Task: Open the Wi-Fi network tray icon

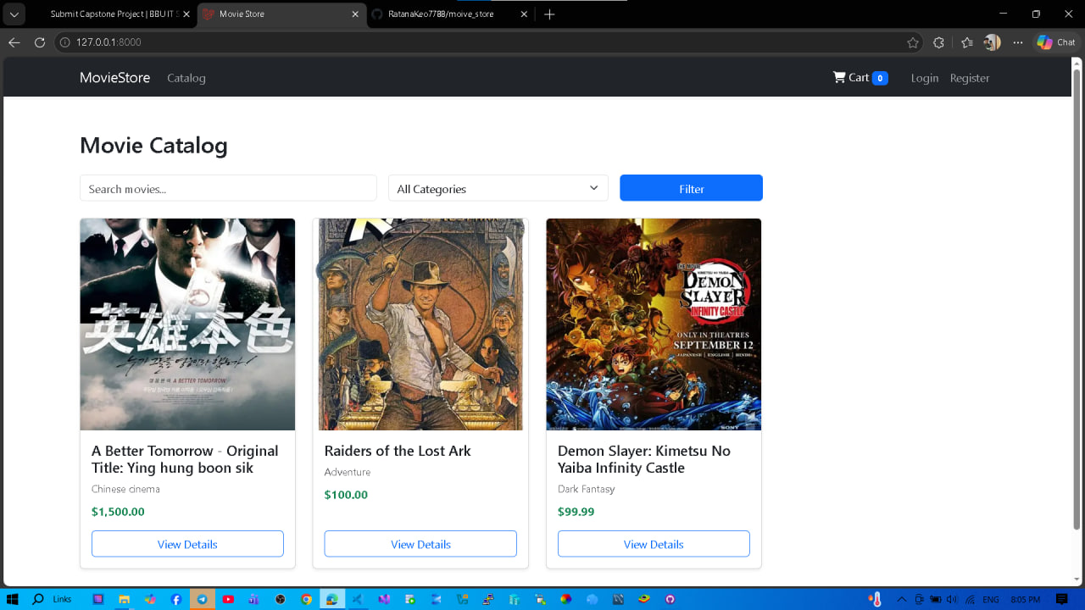Action: click(970, 599)
